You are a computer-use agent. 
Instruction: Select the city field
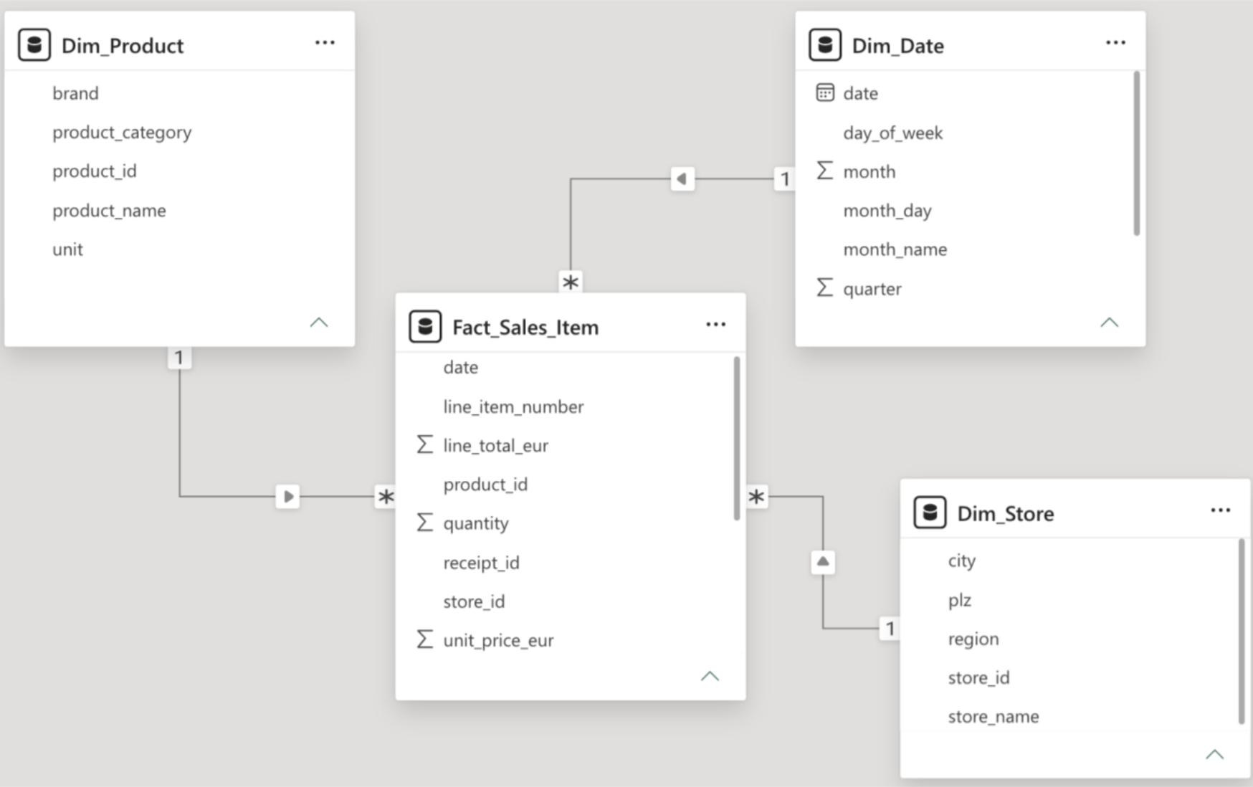pos(961,561)
